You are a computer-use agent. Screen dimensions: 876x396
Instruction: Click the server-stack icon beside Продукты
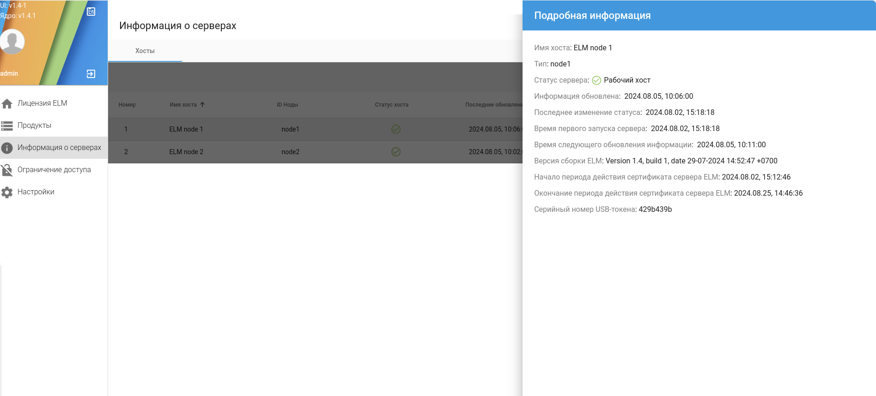(7, 126)
